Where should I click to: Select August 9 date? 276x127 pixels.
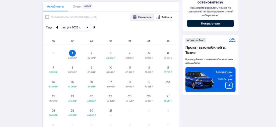click(x=92, y=70)
